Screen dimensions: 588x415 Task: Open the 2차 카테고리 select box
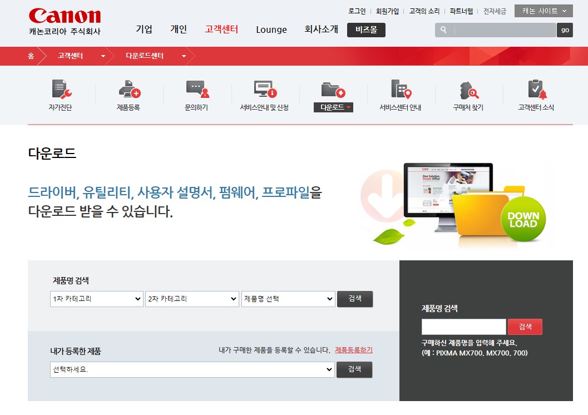192,299
